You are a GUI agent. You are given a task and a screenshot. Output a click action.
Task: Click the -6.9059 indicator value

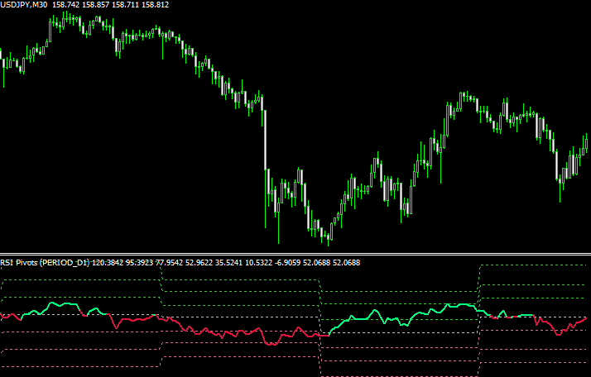tap(287, 263)
